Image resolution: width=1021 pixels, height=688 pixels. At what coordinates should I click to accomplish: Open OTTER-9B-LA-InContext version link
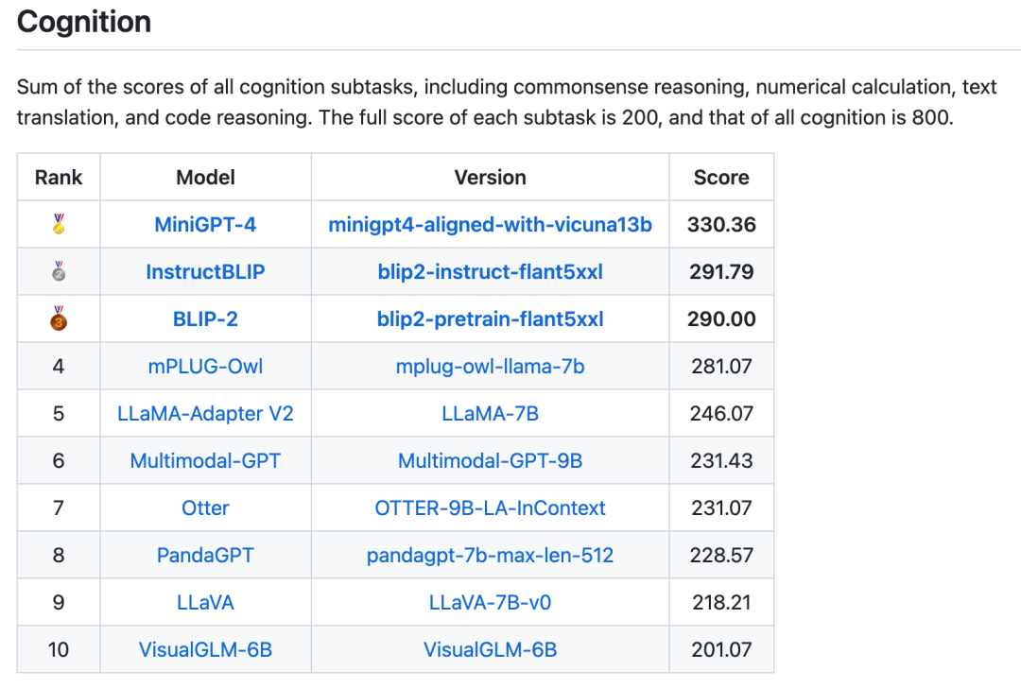point(490,507)
